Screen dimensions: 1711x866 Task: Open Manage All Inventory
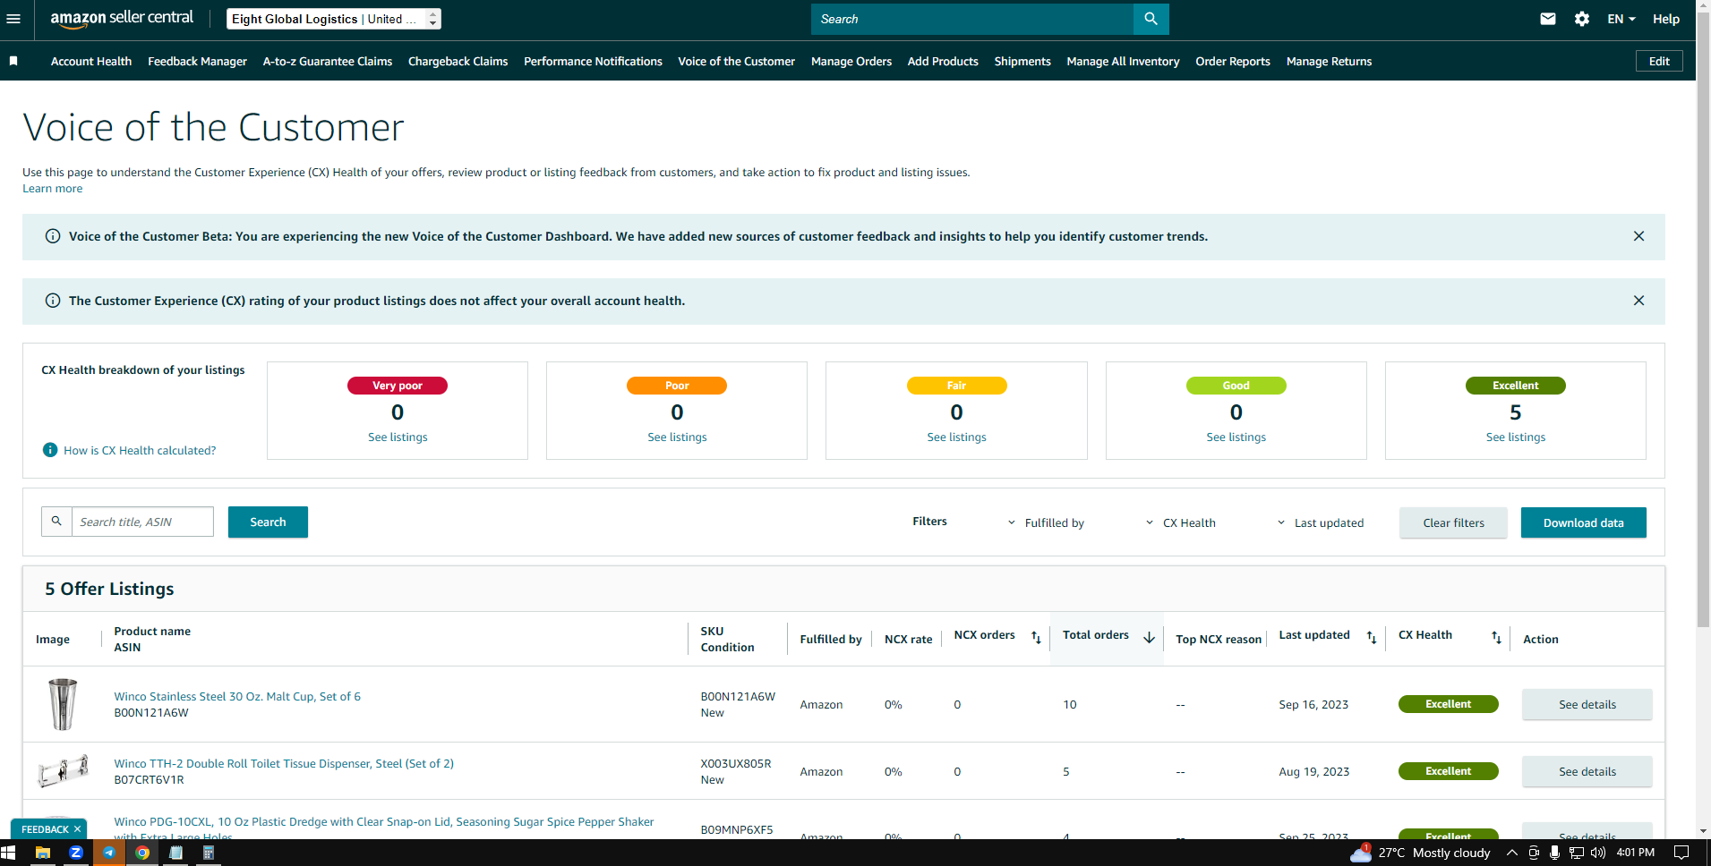tap(1123, 61)
